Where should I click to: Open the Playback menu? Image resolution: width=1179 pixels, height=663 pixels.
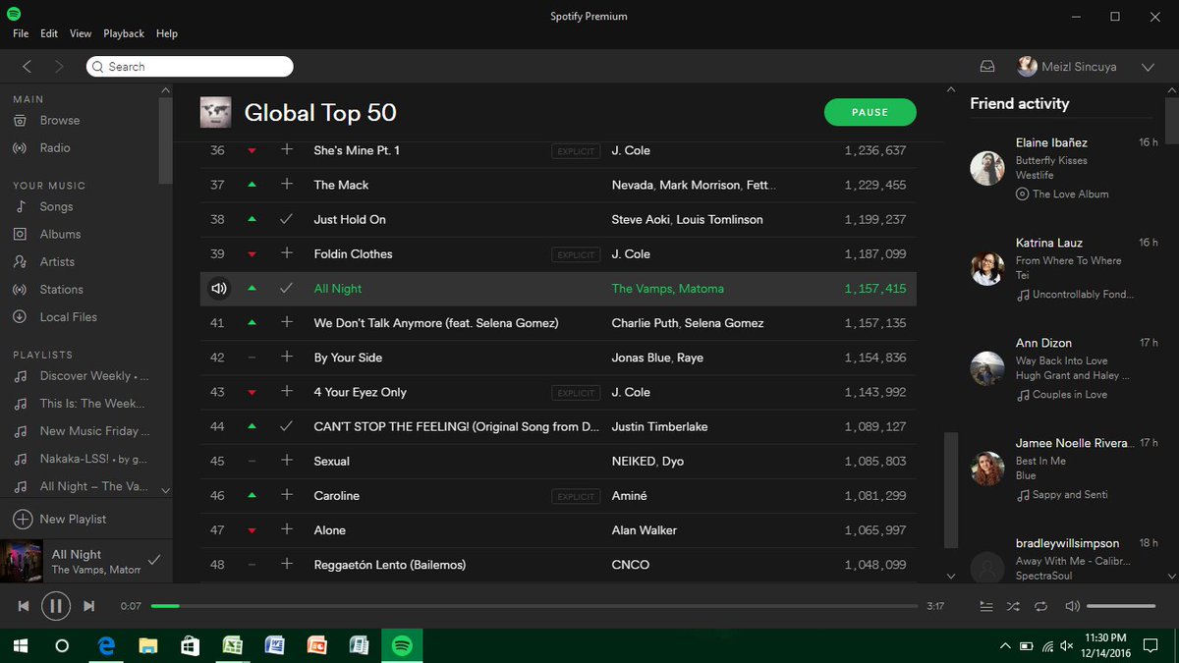coord(124,33)
